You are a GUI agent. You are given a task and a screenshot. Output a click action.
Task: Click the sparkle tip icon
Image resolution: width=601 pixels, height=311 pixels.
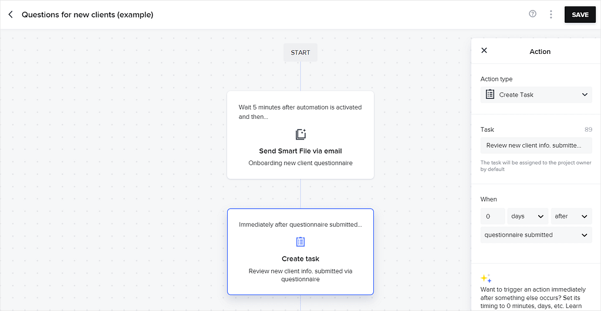point(486,278)
